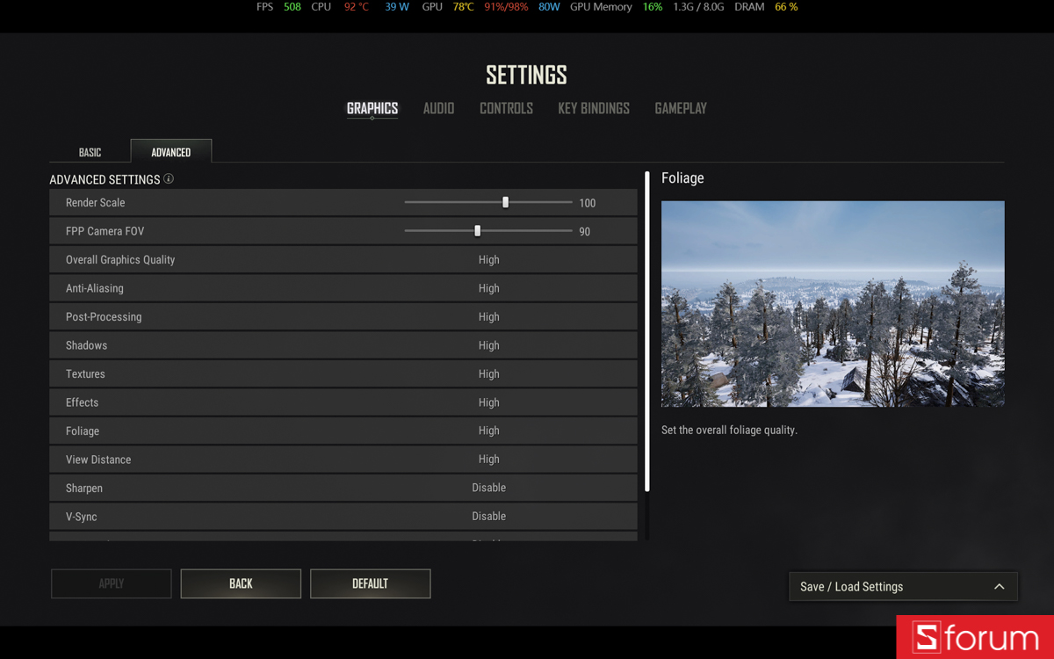The image size is (1054, 659).
Task: Click the V-Sync label
Action: point(81,517)
